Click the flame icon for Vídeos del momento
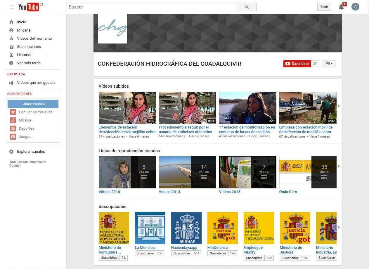The height and width of the screenshot is (269, 369). coord(11,39)
